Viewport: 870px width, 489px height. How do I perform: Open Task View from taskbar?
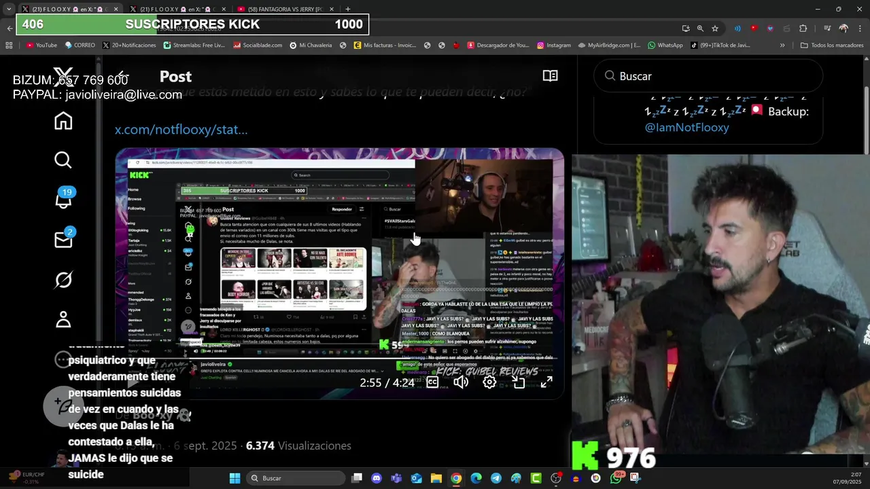(357, 478)
